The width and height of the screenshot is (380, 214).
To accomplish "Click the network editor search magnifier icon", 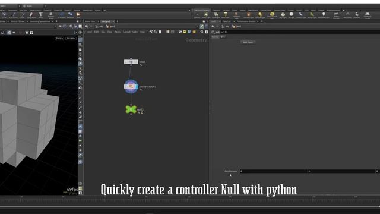I will click(202, 32).
